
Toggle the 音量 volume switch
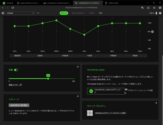[x=16, y=70]
